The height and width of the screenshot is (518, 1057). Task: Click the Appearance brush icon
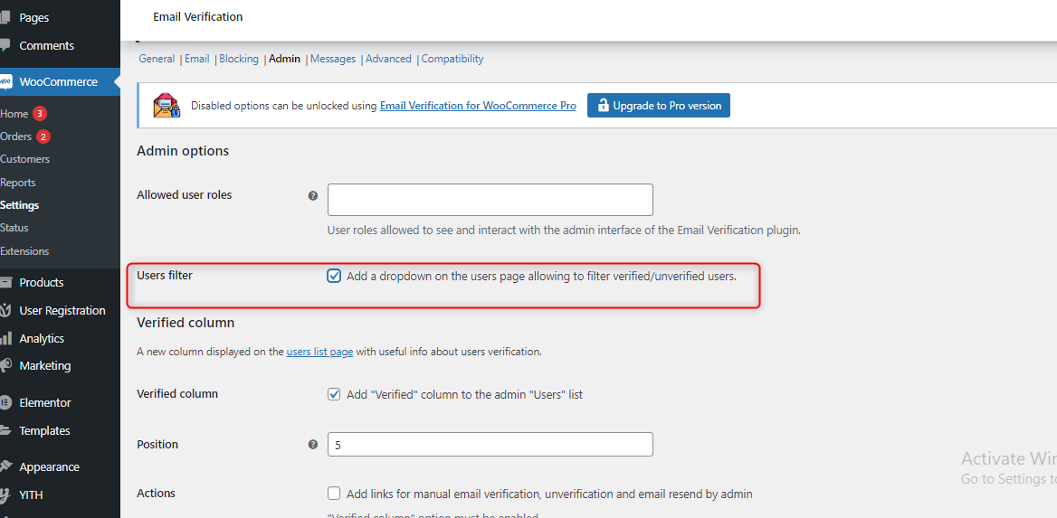[x=5, y=466]
